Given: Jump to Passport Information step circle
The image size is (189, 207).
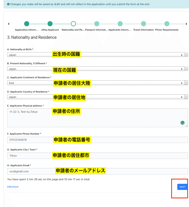Looking at the screenshot, I should pyautogui.click(x=97, y=24).
